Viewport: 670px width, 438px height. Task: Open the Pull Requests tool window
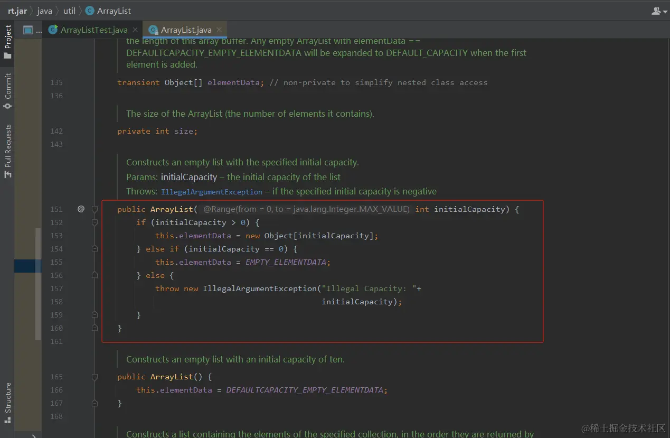(7, 151)
